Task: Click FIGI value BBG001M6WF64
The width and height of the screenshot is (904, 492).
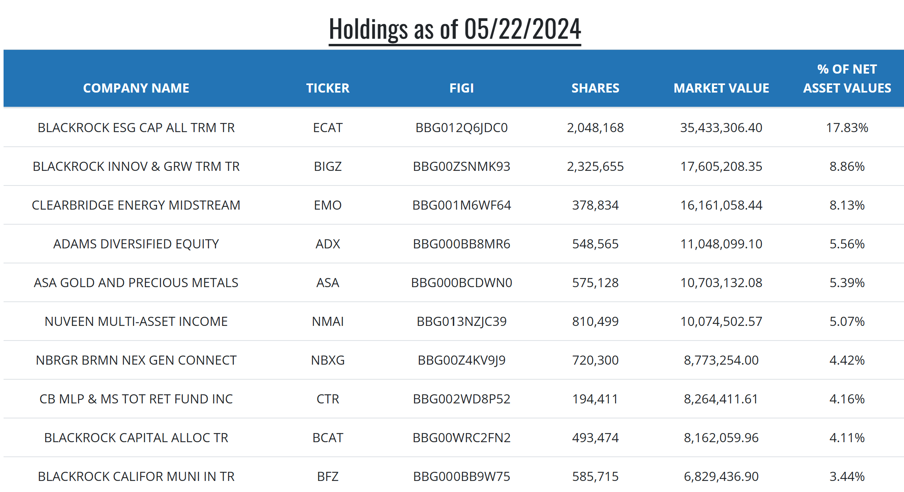Action: pos(461,205)
